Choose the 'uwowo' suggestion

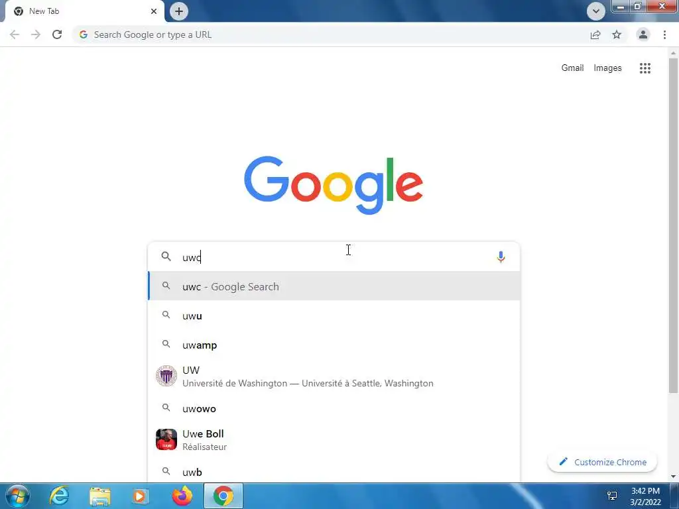tap(334, 408)
